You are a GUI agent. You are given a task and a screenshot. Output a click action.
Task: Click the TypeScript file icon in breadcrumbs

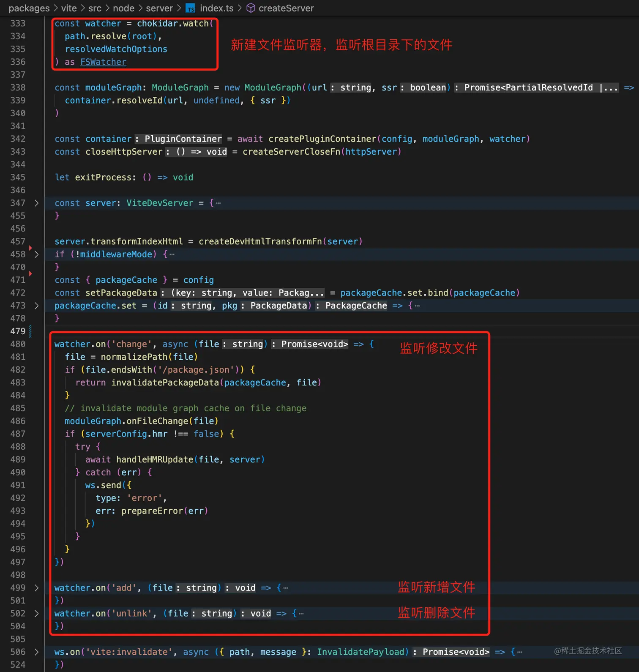point(191,8)
